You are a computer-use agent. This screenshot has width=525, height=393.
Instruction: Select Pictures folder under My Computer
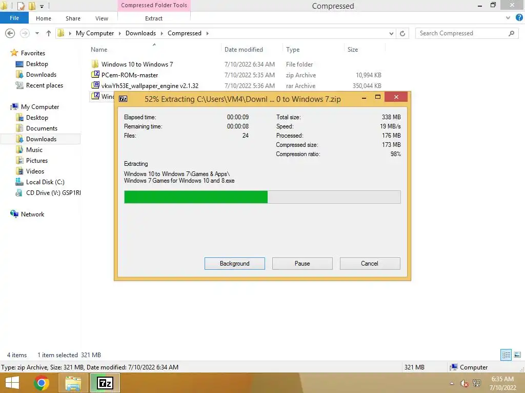pos(37,160)
